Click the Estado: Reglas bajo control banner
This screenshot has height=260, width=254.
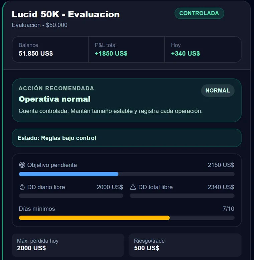tap(127, 138)
